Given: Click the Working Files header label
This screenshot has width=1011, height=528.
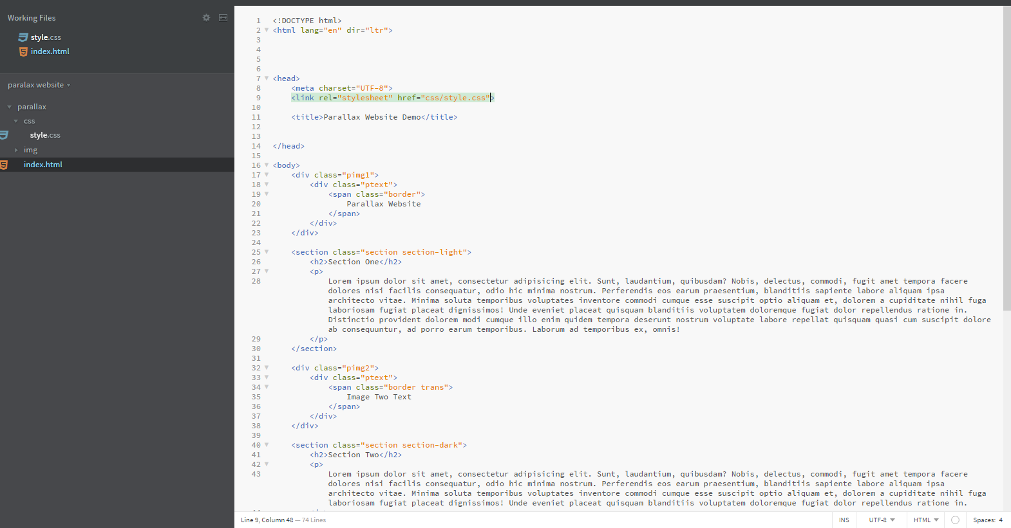Looking at the screenshot, I should coord(32,18).
